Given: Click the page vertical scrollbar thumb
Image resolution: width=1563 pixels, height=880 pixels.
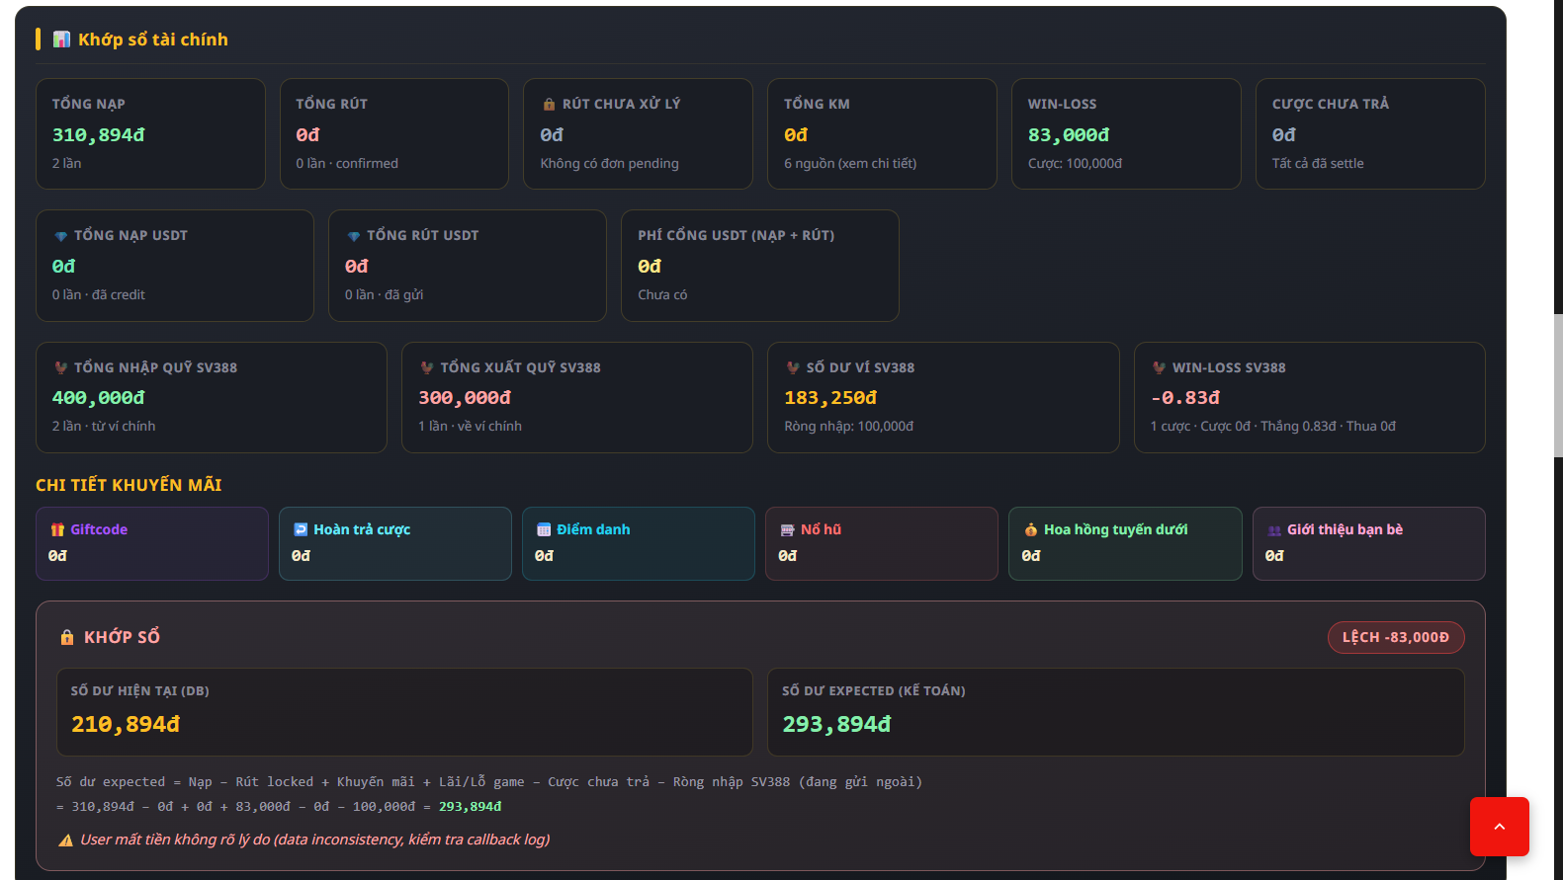Looking at the screenshot, I should pos(1558,385).
